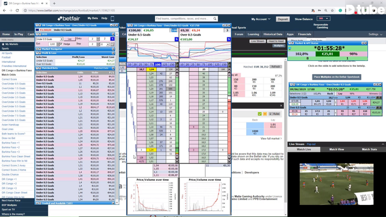Image resolution: width=386 pixels, height=217 pixels.
Task: Open a new browser tab
Action: pyautogui.click(x=54, y=4)
